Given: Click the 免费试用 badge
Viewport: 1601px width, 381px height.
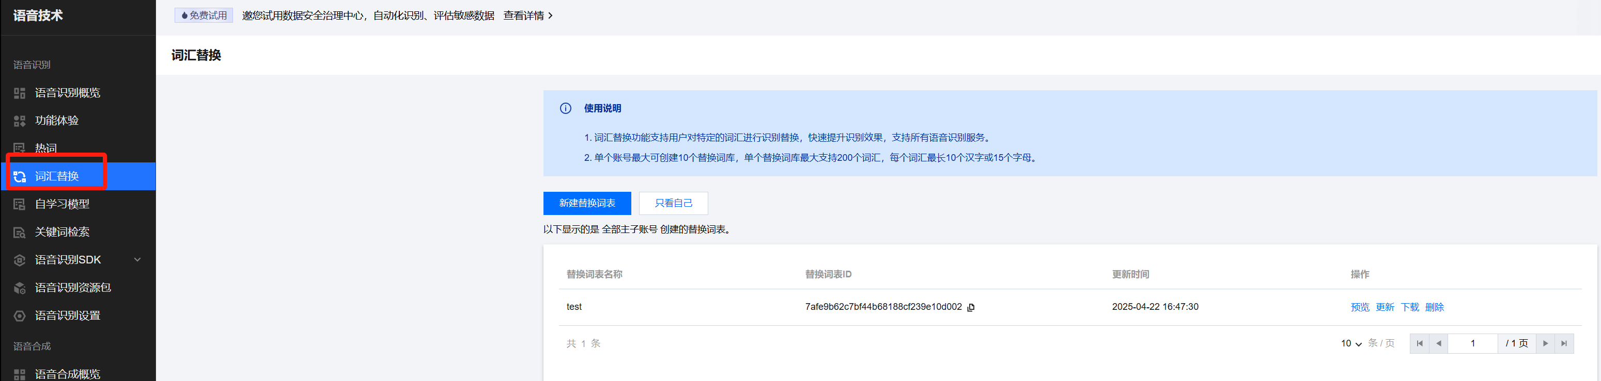Looking at the screenshot, I should point(204,15).
